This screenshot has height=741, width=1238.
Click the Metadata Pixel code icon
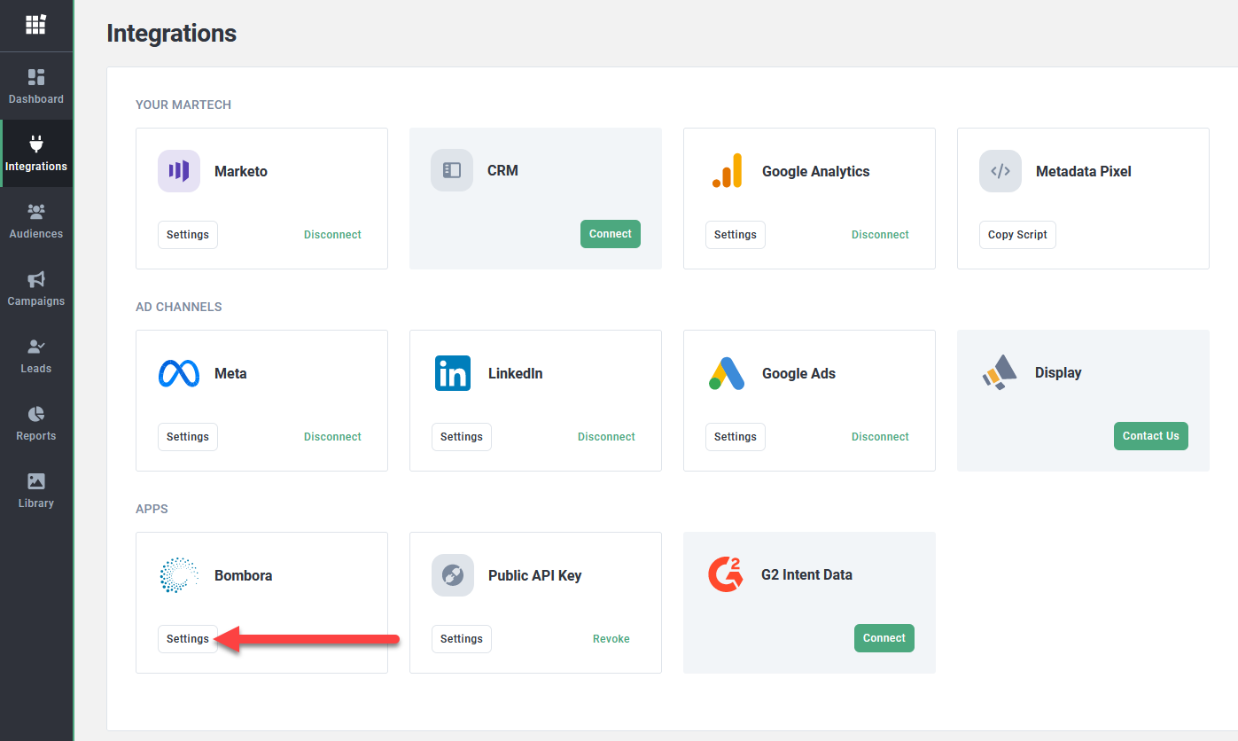[1001, 171]
